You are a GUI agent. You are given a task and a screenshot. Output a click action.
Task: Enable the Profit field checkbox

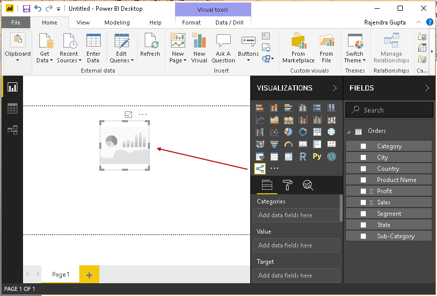(x=363, y=191)
